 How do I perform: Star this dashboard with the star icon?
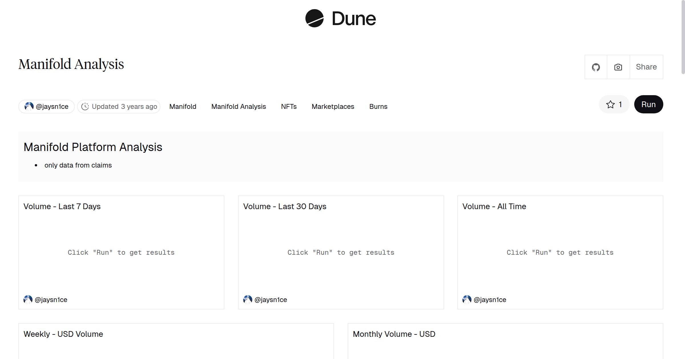click(x=610, y=105)
